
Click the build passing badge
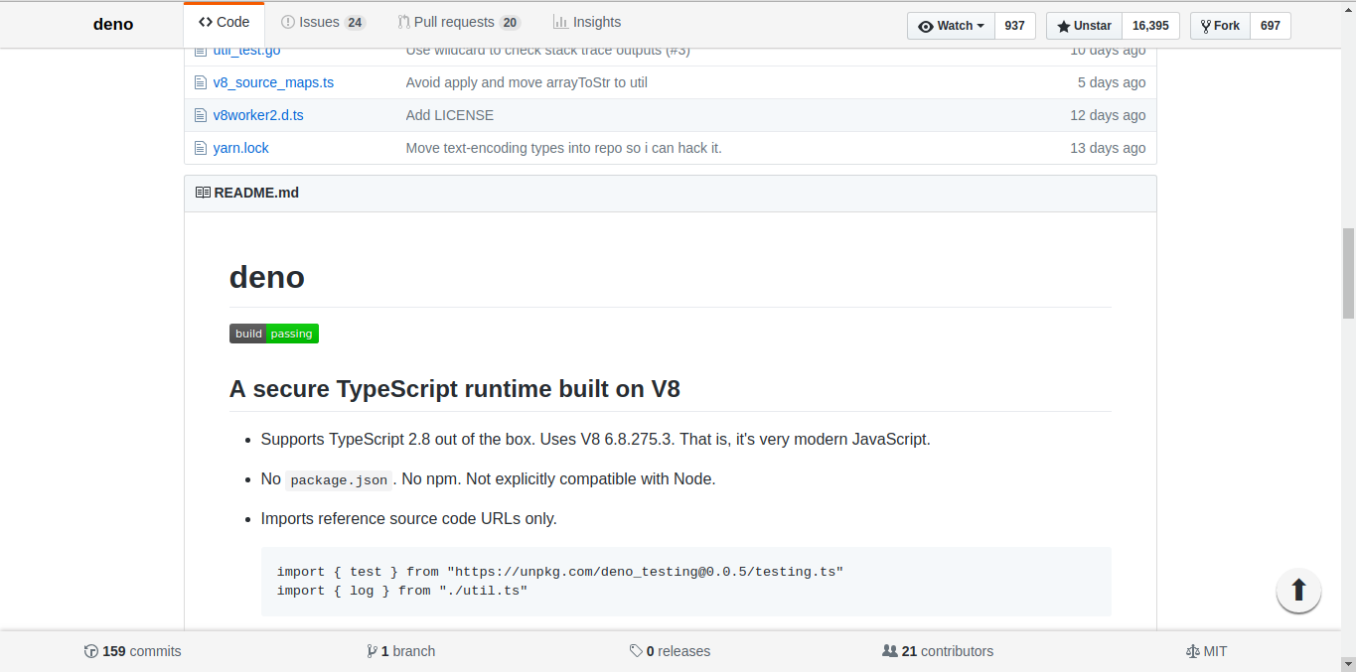(274, 334)
